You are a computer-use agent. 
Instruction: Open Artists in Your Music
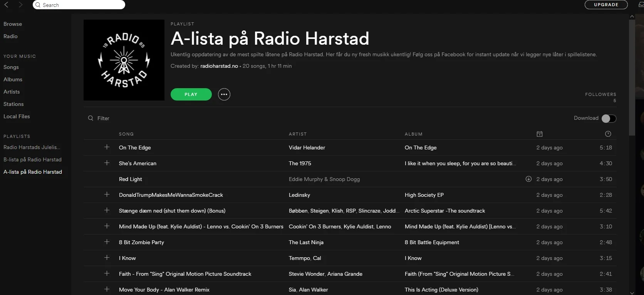(x=12, y=92)
